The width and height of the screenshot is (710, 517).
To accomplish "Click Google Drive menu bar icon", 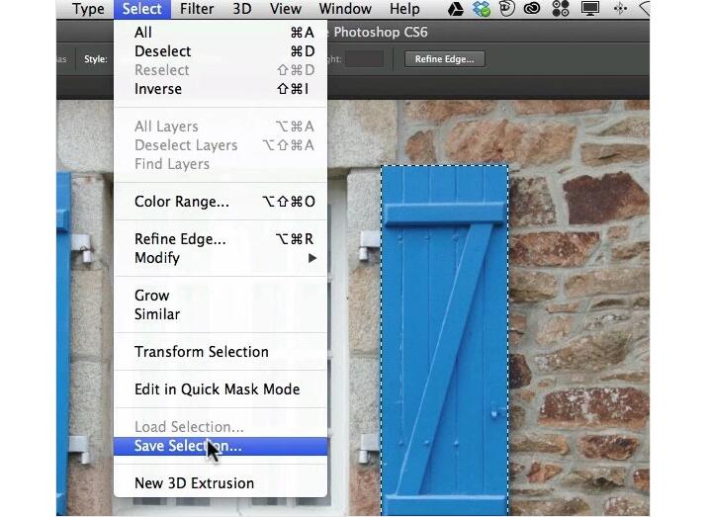I will tap(456, 9).
